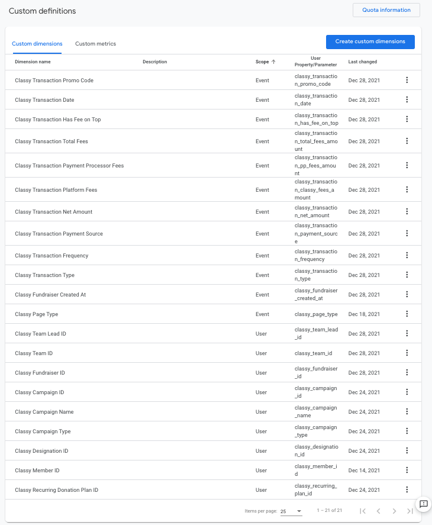432x525 pixels.
Task: Open more options for Classy Transaction Type
Action: coord(407,275)
